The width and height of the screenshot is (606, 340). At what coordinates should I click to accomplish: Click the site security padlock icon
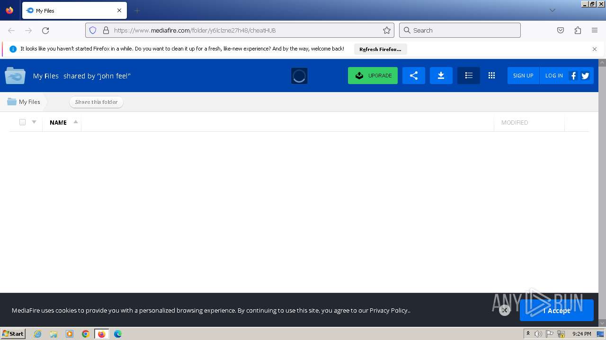click(x=106, y=30)
